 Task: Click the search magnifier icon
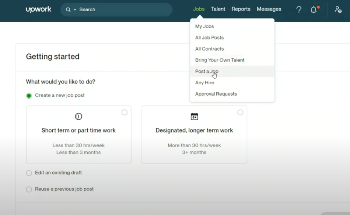pos(68,9)
